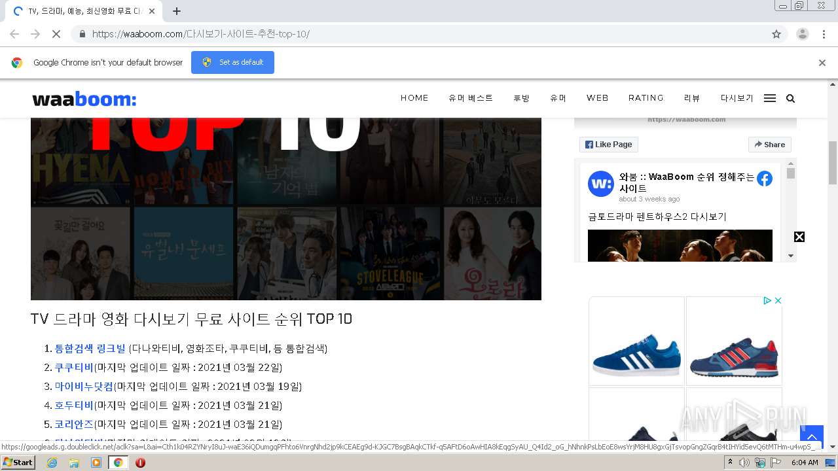Go forward to the next page

(35, 34)
